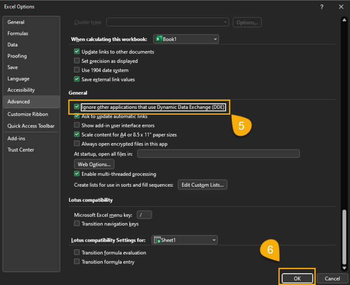Open Edit Custom Lists dialog
Image resolution: width=350 pixels, height=285 pixels.
[x=202, y=185]
